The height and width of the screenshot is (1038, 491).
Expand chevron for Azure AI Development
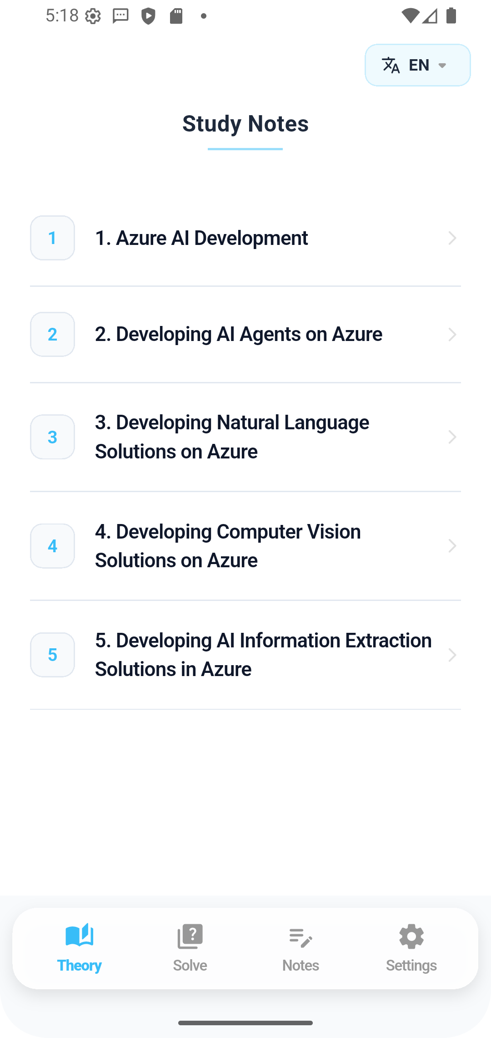[452, 238]
